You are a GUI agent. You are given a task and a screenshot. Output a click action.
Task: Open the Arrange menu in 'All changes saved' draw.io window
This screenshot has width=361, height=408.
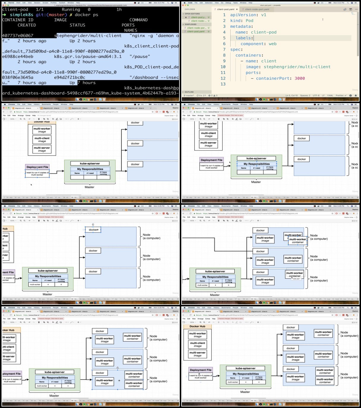21,116
